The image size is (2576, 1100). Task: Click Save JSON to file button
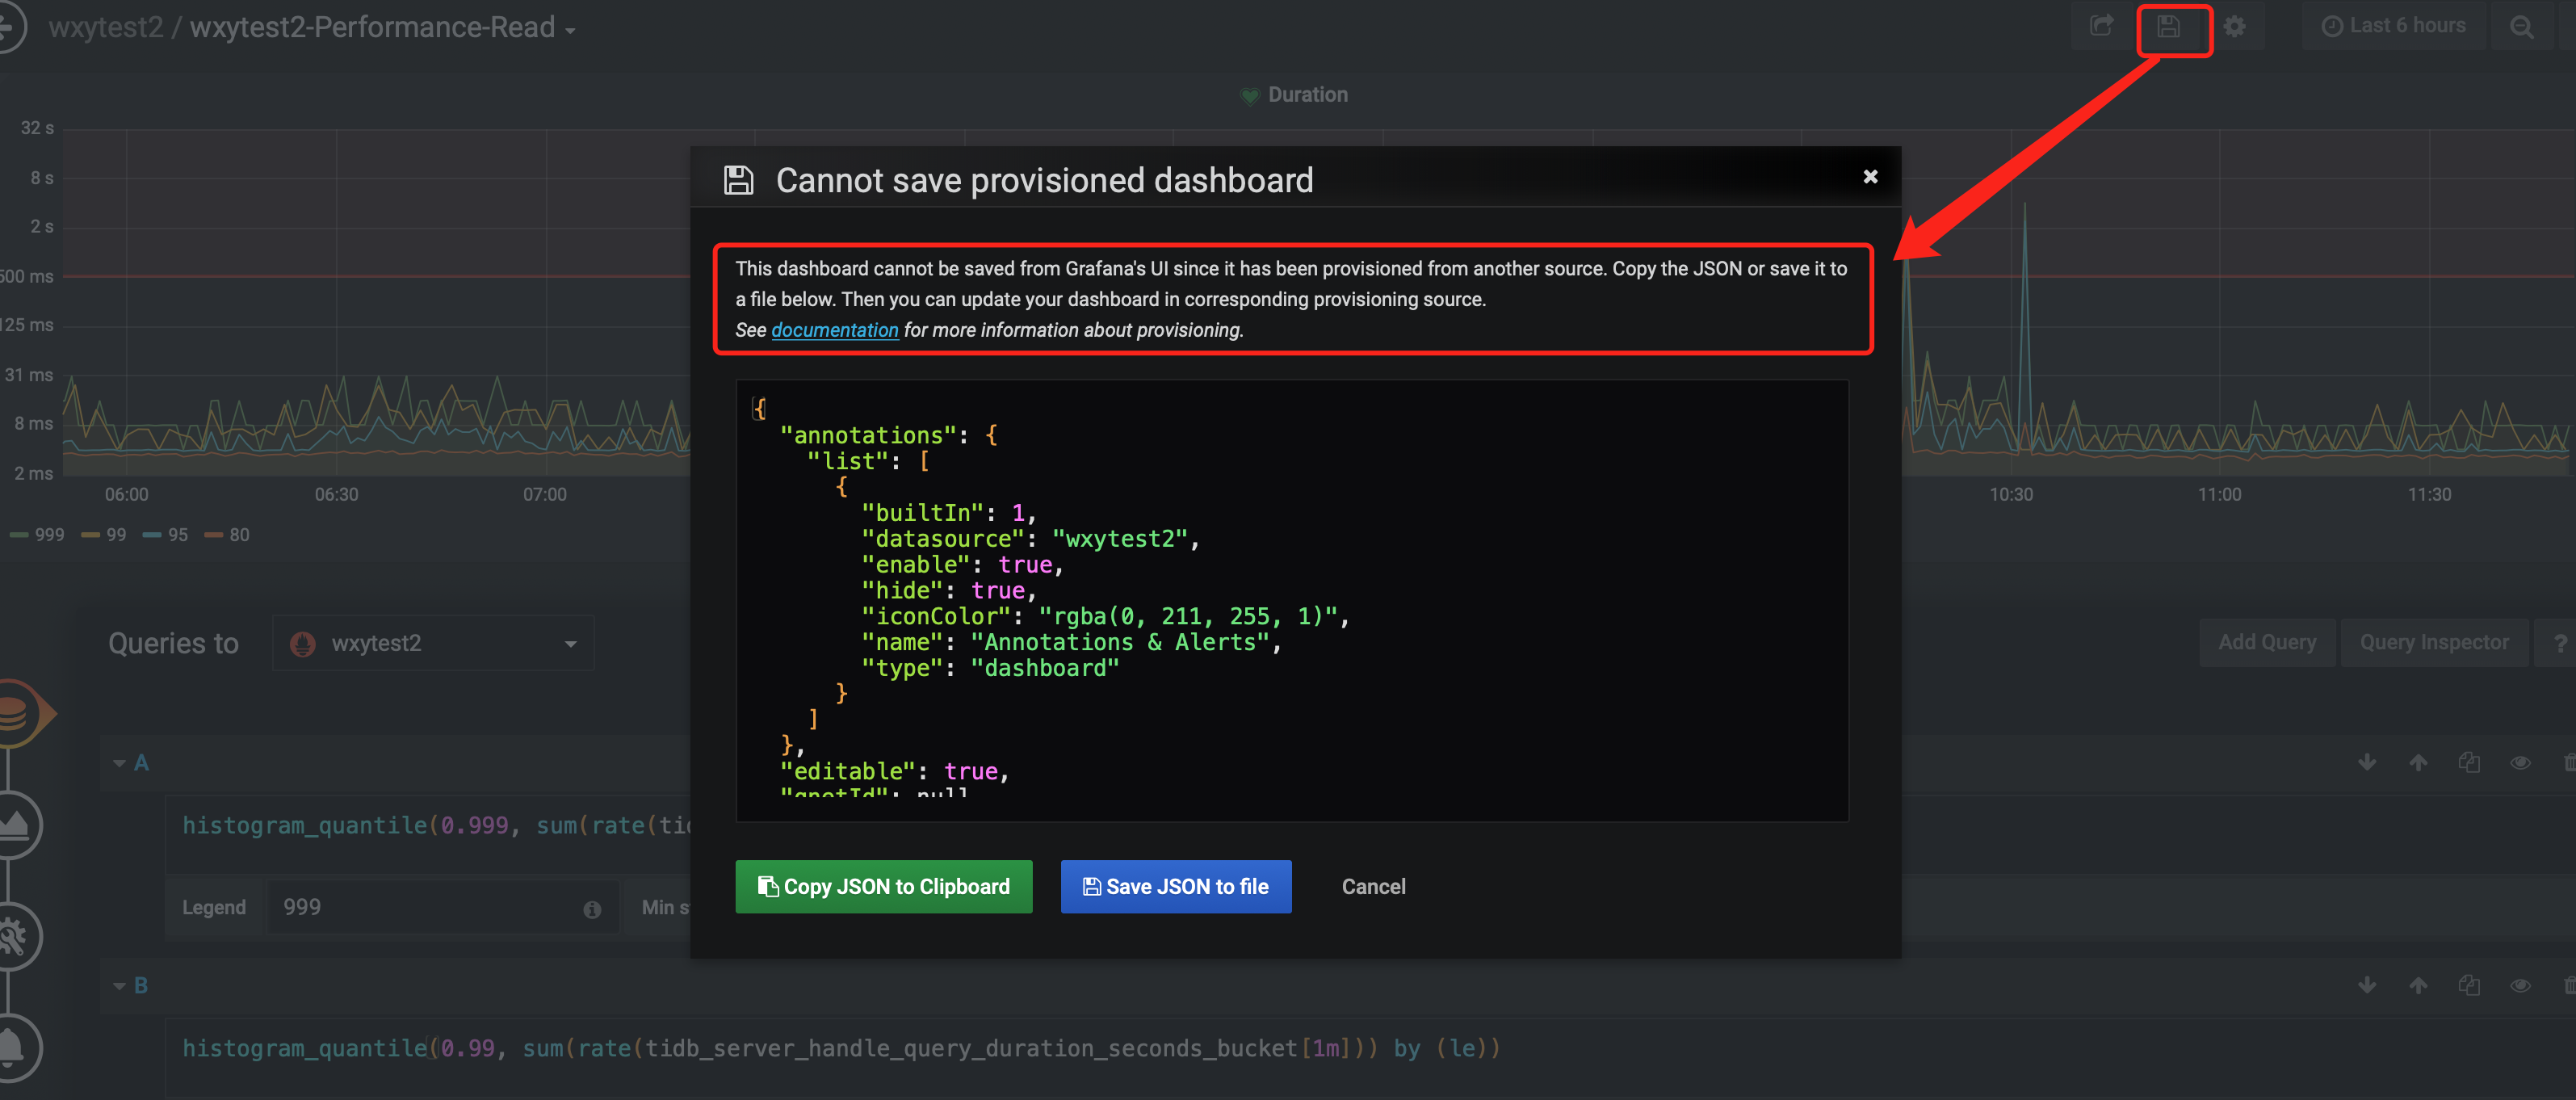(1176, 887)
